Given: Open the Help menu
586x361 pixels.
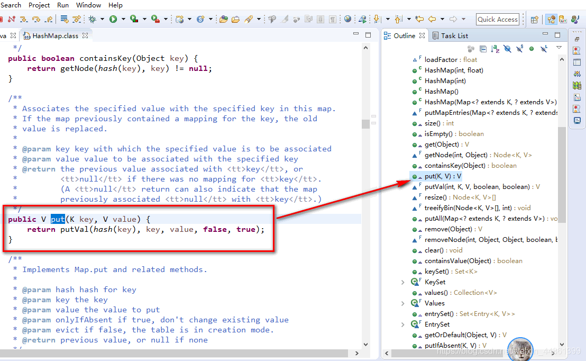Looking at the screenshot, I should click(x=115, y=5).
